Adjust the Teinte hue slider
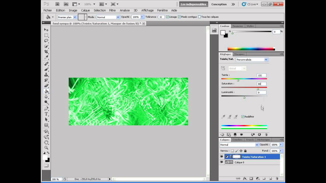The width and height of the screenshot is (326, 183). point(238,80)
